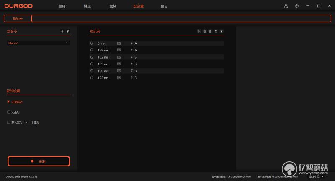
Task: Click the keyboard icon on the 162 ms row
Action: [119, 57]
